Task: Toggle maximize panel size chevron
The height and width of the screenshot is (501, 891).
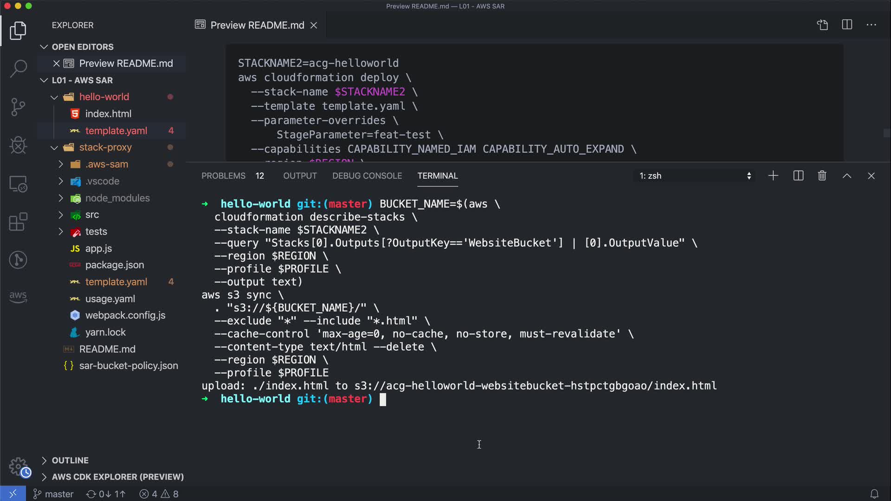Action: pyautogui.click(x=846, y=176)
